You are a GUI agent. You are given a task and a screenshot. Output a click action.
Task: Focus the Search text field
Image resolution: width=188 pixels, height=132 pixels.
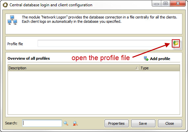pyautogui.click(x=42, y=123)
